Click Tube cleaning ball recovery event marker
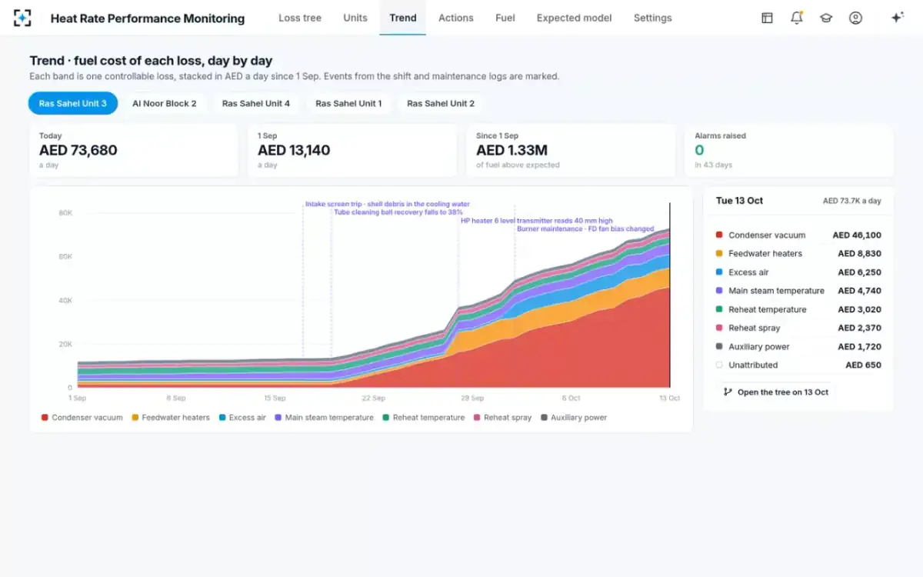This screenshot has height=577, width=923. click(398, 212)
